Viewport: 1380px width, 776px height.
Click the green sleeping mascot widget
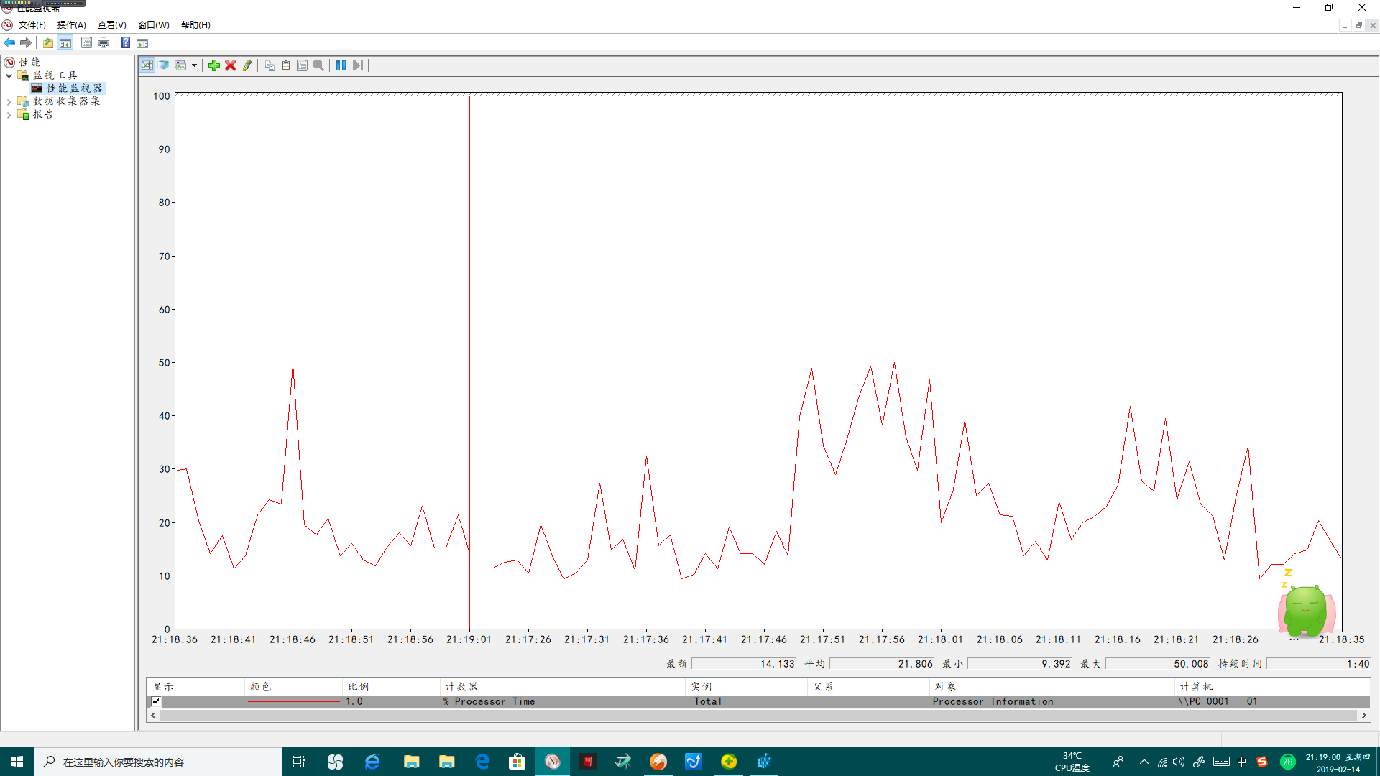(1306, 610)
